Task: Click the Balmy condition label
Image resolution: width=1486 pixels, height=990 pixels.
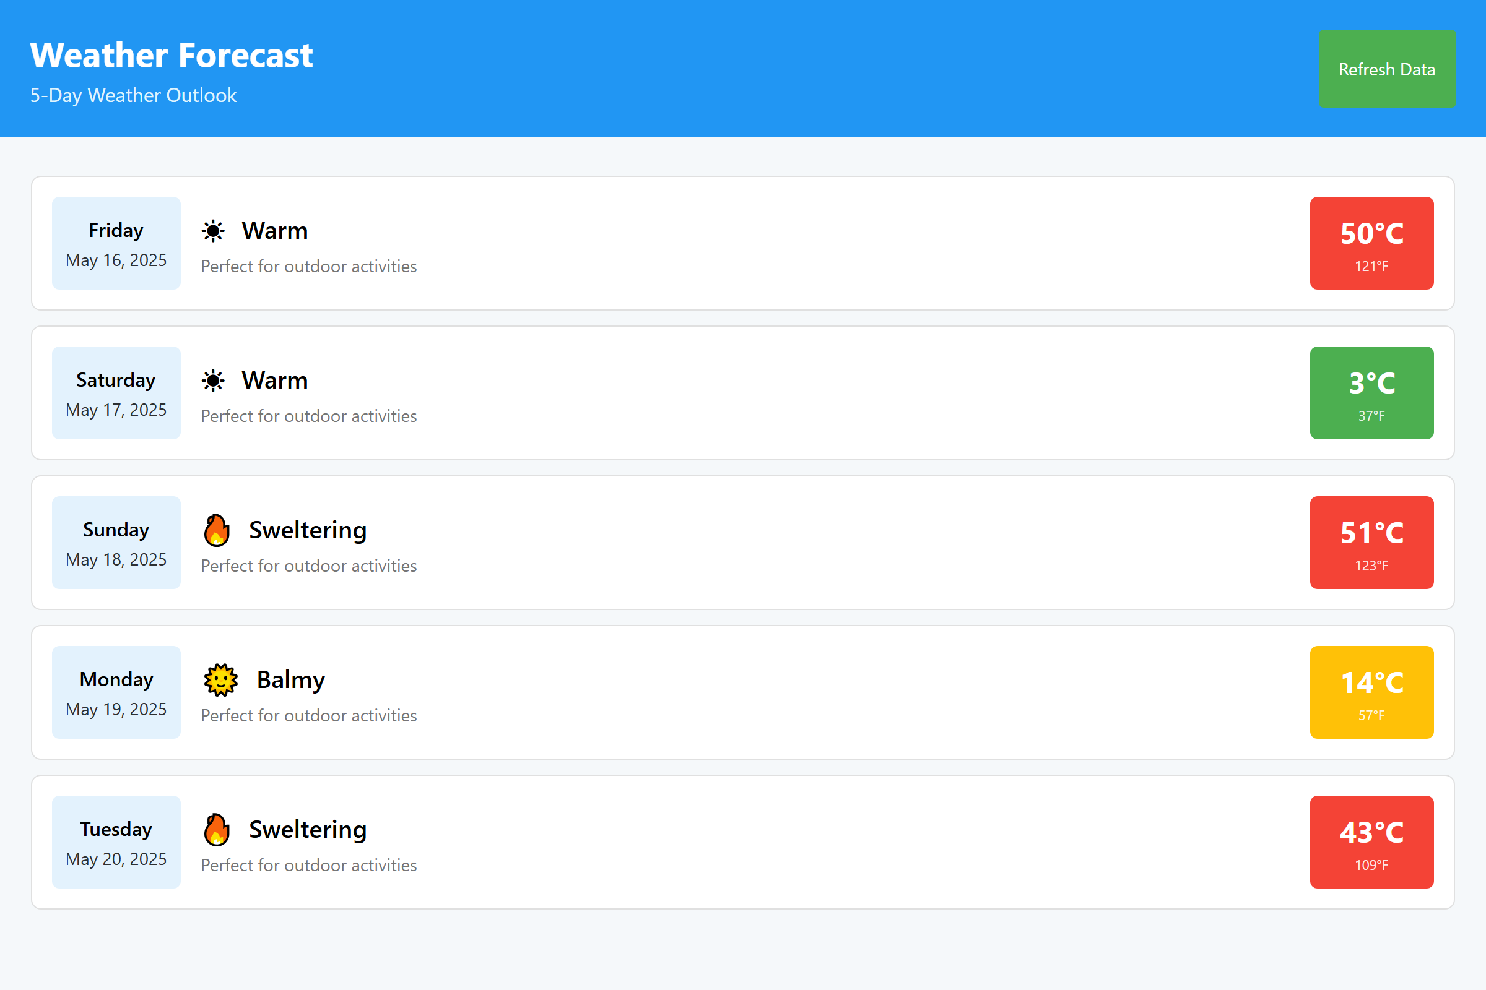Action: [x=290, y=680]
